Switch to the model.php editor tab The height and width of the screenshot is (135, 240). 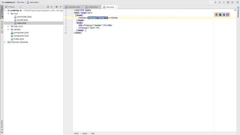[93, 7]
